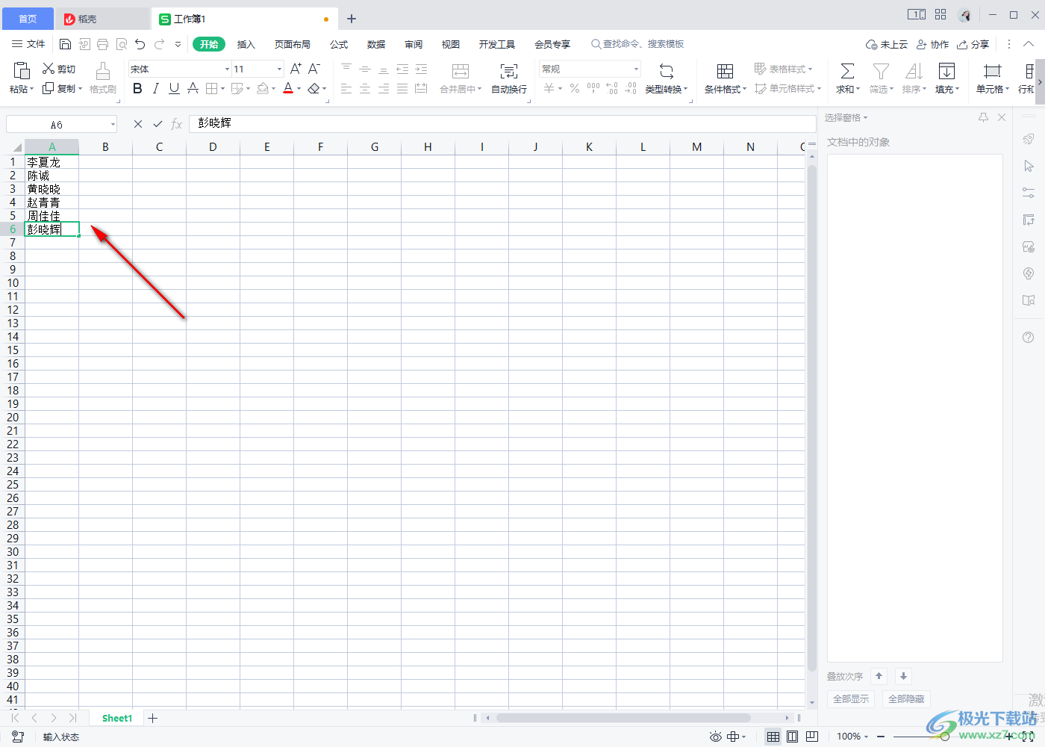This screenshot has height=747, width=1045.
Task: Click the fill color bucket swatch
Action: click(263, 89)
